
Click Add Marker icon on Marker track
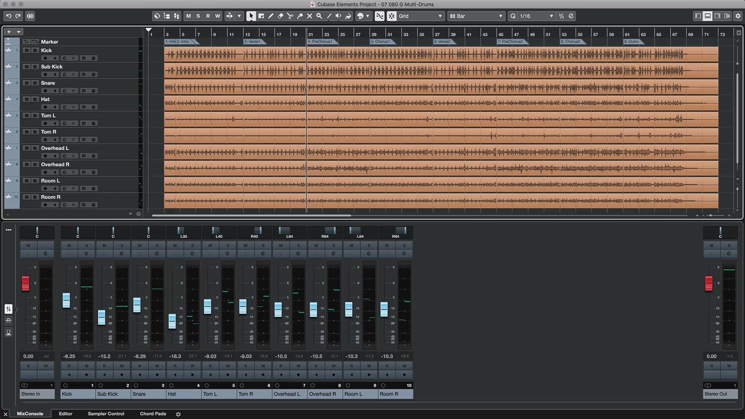pos(26,42)
